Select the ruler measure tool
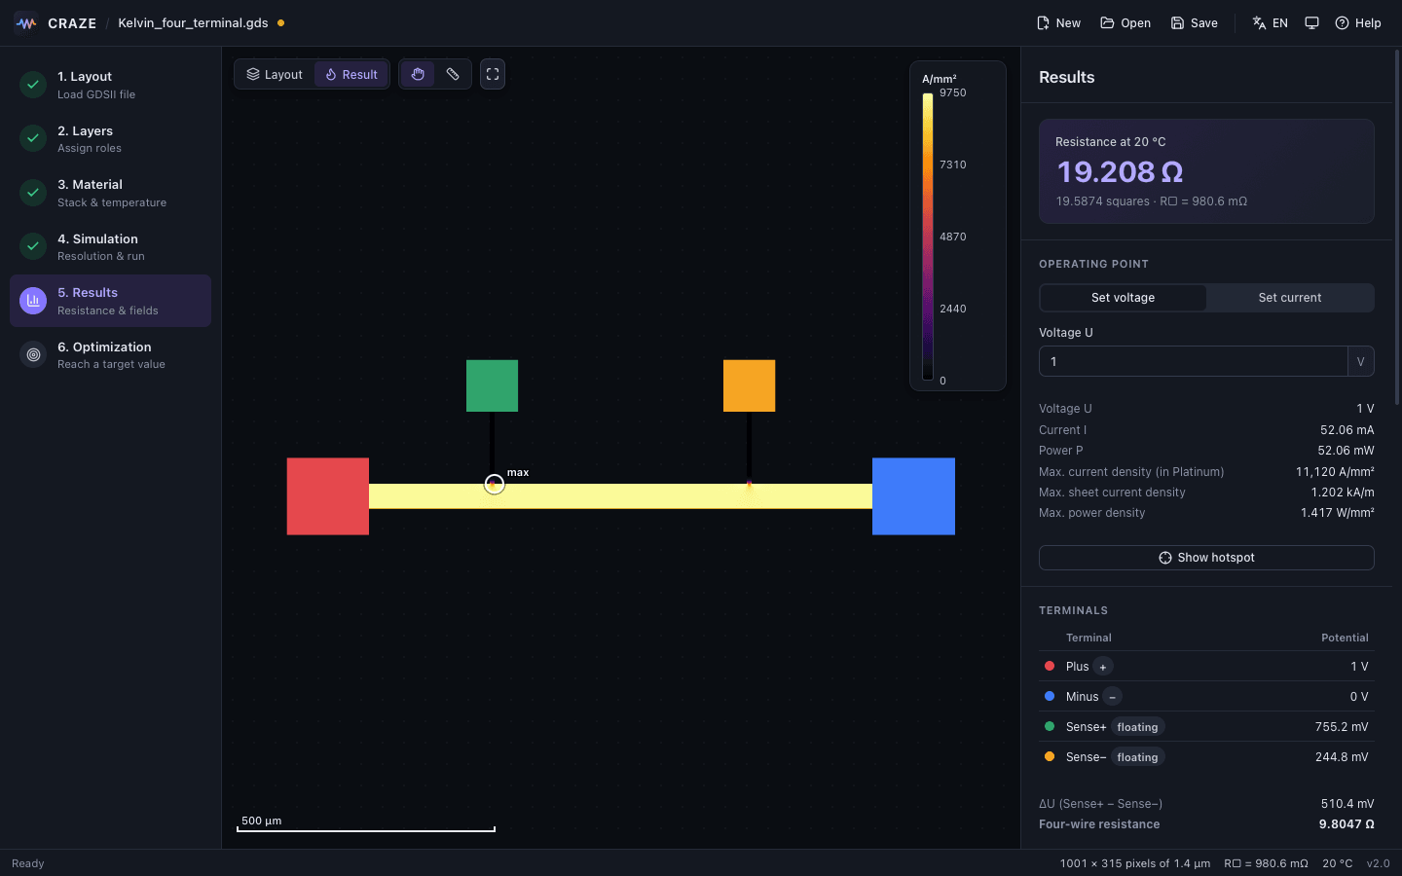The width and height of the screenshot is (1402, 876). point(453,74)
